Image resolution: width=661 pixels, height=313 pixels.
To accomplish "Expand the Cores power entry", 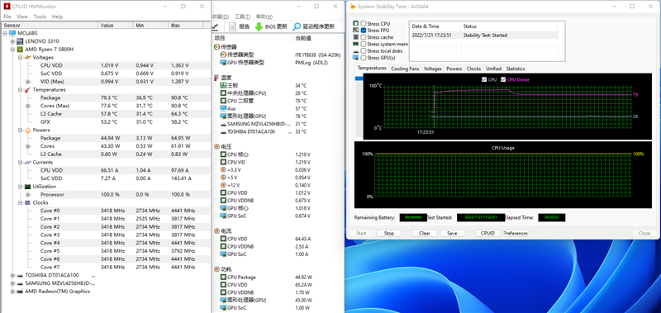I will 28,146.
